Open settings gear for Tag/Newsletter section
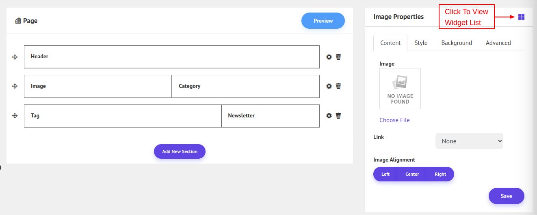Screen dimensions: 537x215 [329, 116]
